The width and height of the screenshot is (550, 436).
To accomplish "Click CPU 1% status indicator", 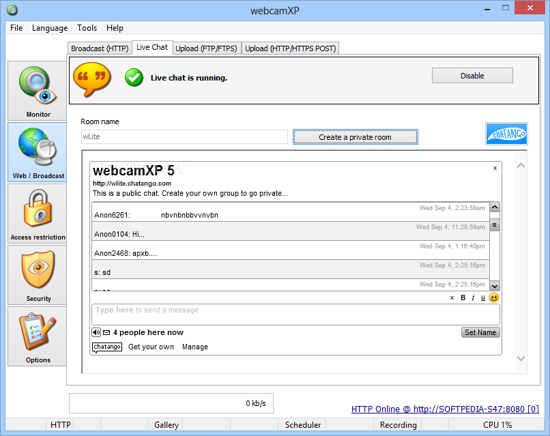I will 497,425.
